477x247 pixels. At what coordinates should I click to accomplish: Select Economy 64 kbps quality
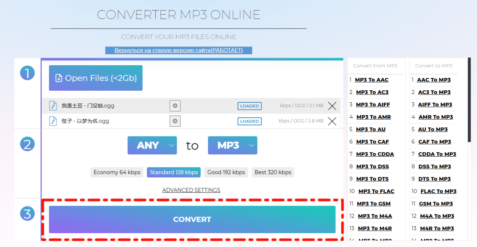[117, 172]
